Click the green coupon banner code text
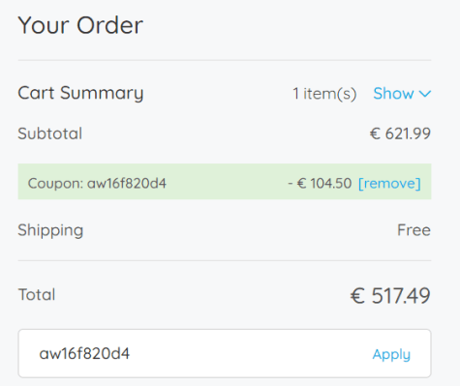Viewport: 460px width, 386px height. click(x=97, y=184)
